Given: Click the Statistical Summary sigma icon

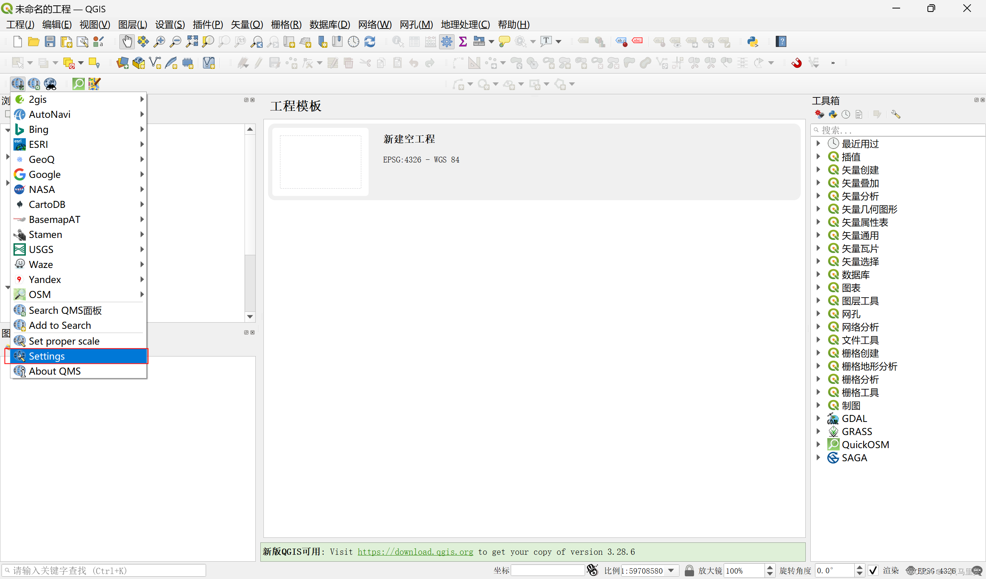Looking at the screenshot, I should coord(463,42).
